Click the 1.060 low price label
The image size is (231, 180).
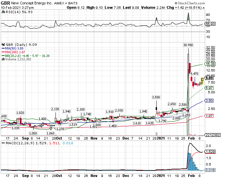click(x=50, y=133)
